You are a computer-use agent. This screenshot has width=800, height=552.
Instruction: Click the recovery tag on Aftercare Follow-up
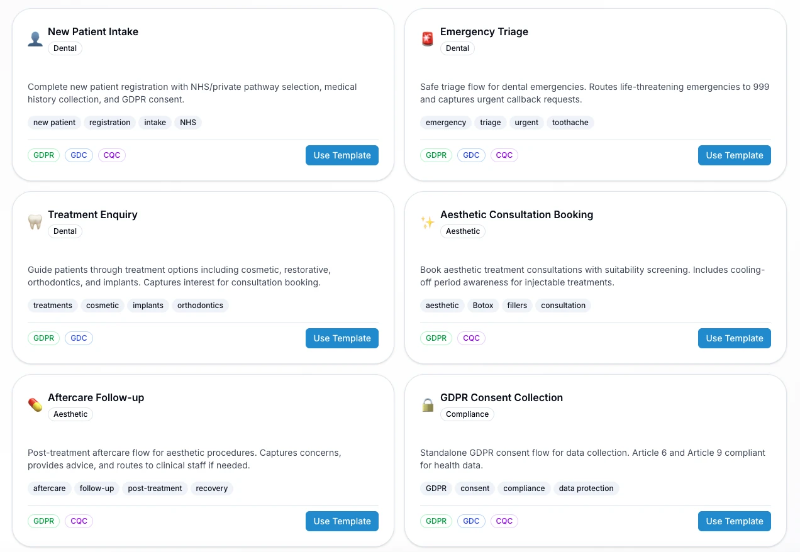pos(212,489)
